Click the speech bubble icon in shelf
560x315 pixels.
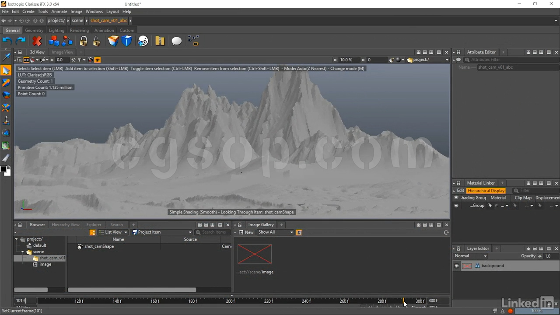click(x=176, y=41)
